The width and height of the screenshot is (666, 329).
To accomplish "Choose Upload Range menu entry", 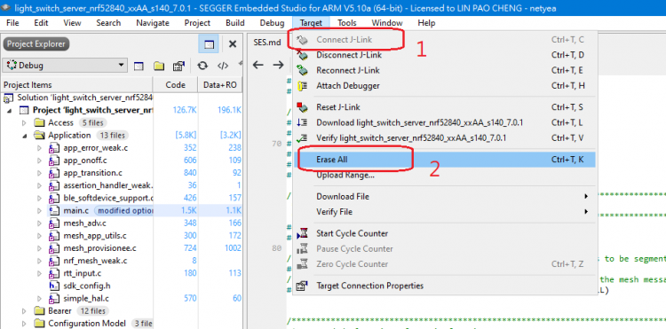I will coord(445,175).
